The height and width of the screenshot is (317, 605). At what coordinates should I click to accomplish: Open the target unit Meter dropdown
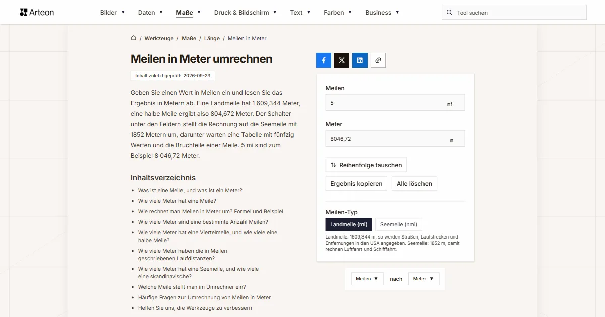point(423,279)
